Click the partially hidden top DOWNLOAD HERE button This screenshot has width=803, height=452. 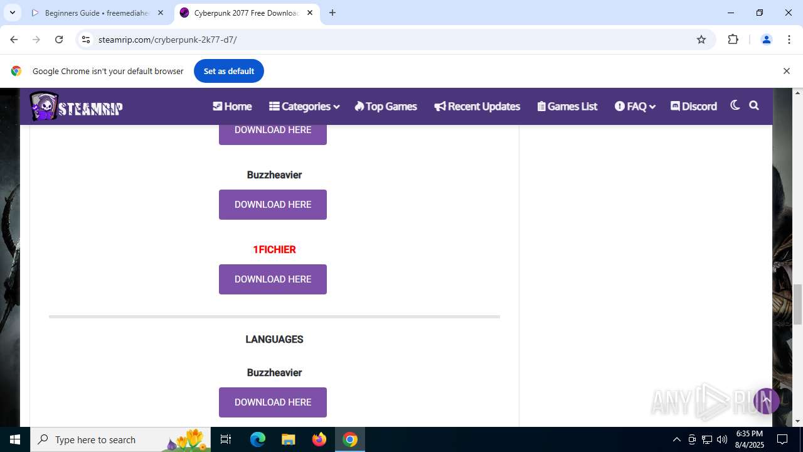pos(273,134)
